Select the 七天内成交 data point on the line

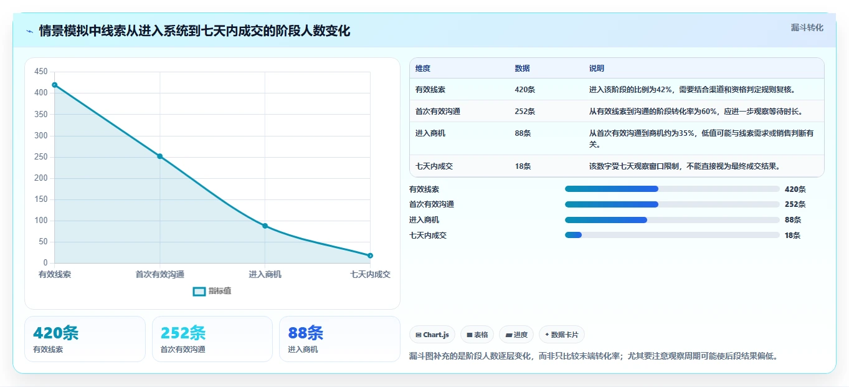pyautogui.click(x=370, y=256)
